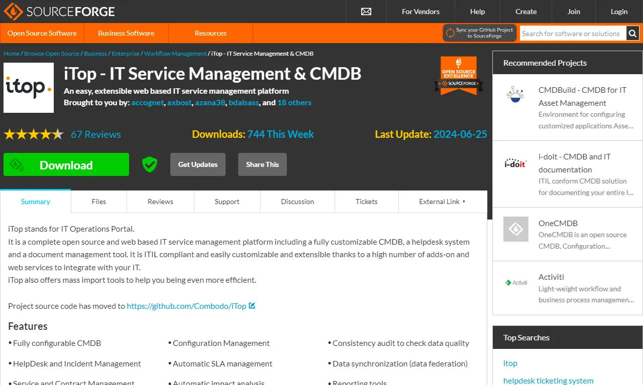
Task: Open the OneCMDB project title
Action: [558, 223]
